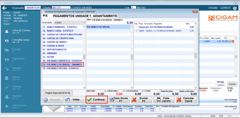Select 10 - CHEQUE A VISTA
The image size is (240, 118).
click(63, 46)
